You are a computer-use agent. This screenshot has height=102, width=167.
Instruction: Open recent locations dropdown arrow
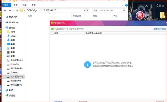14,10
